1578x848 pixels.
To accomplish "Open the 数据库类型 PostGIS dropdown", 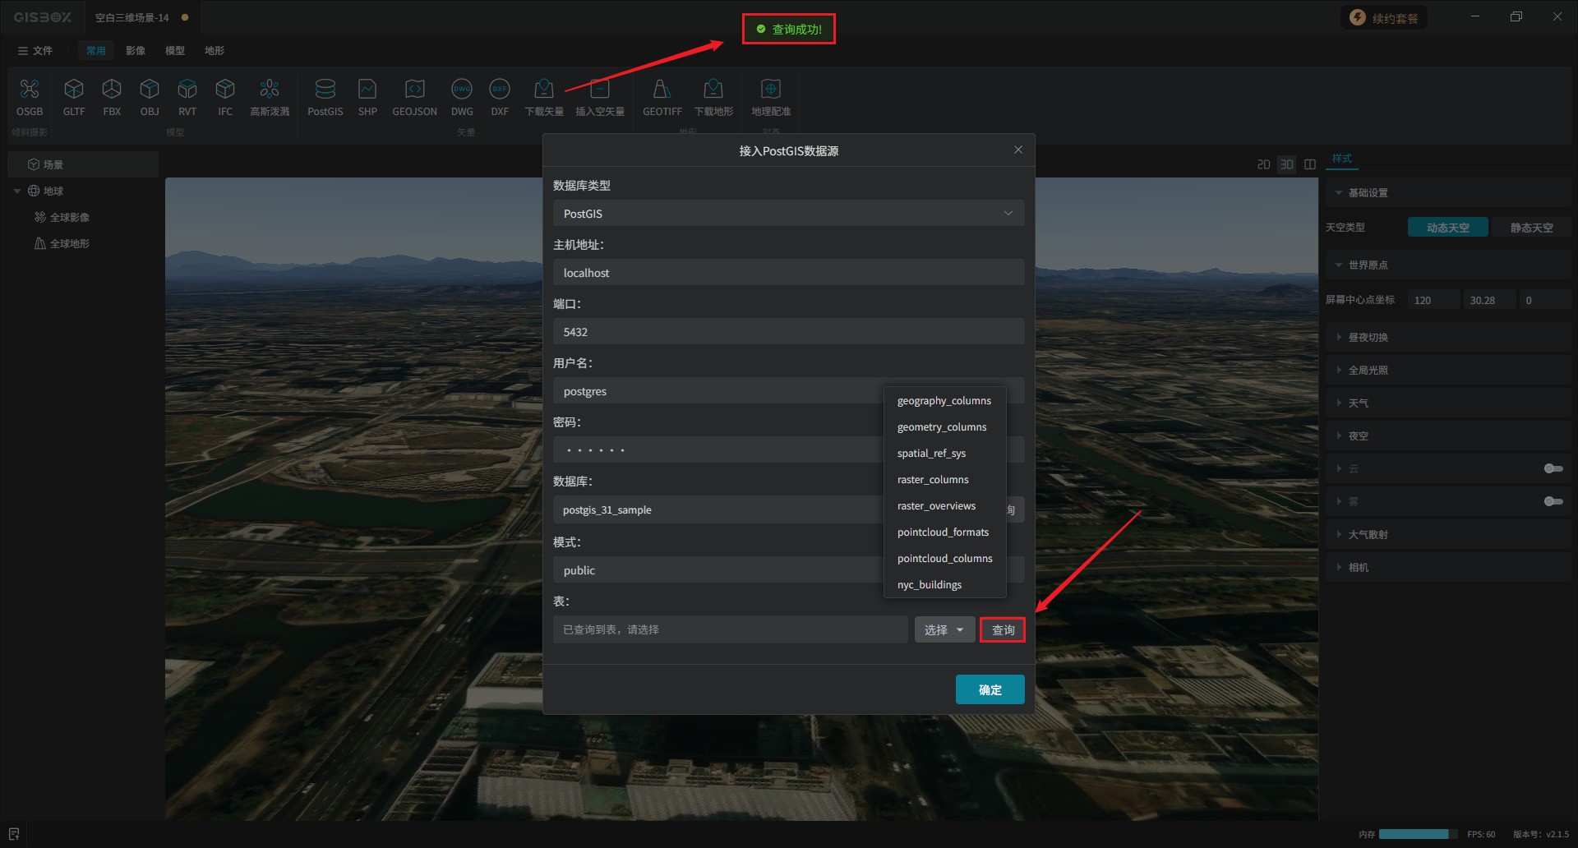I will tap(788, 214).
